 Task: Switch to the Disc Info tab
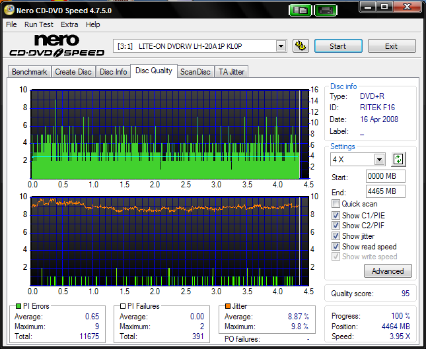tap(114, 72)
